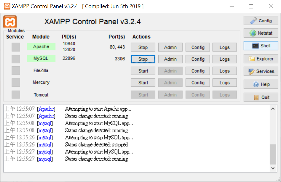The width and height of the screenshot is (281, 182).
Task: Maximize the XAMPP window
Action: pos(251,6)
